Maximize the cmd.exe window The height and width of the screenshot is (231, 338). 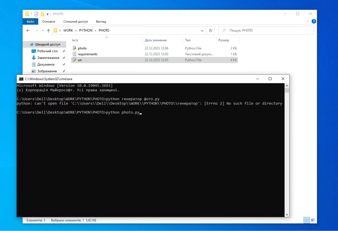(x=270, y=79)
